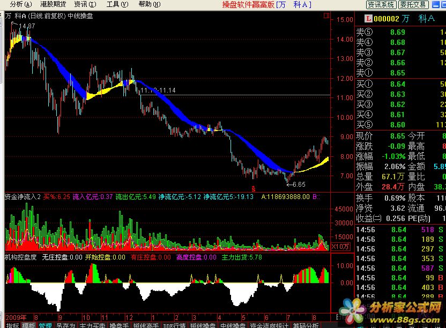Click the 机构控盘度 indicator name
This screenshot has width=446, height=328.
(21, 257)
